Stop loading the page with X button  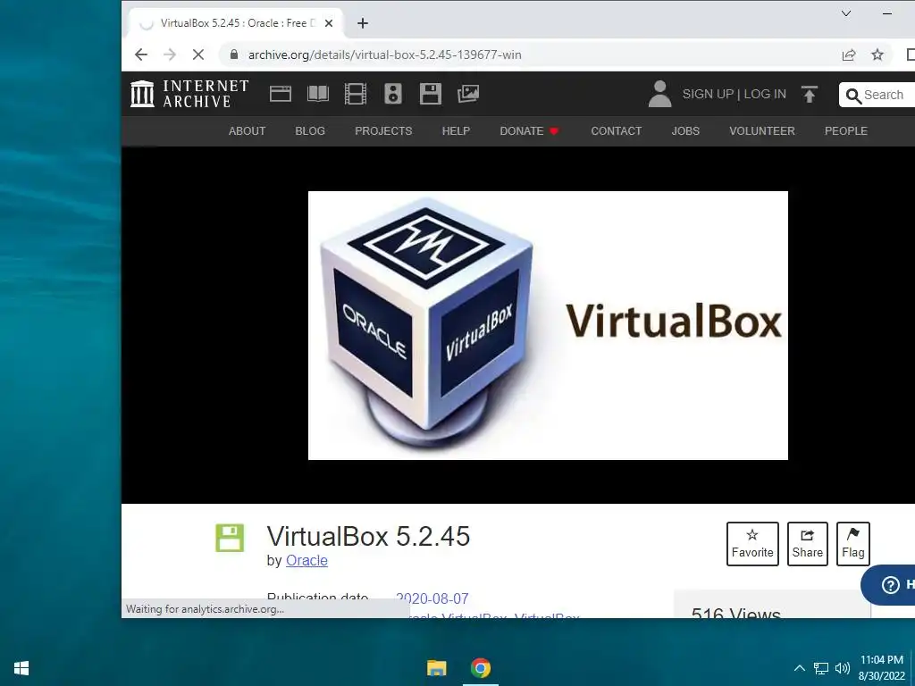click(198, 54)
